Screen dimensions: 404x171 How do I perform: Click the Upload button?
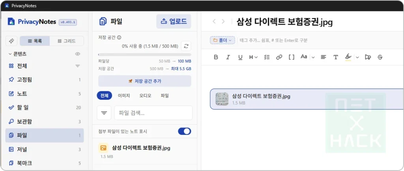174,21
